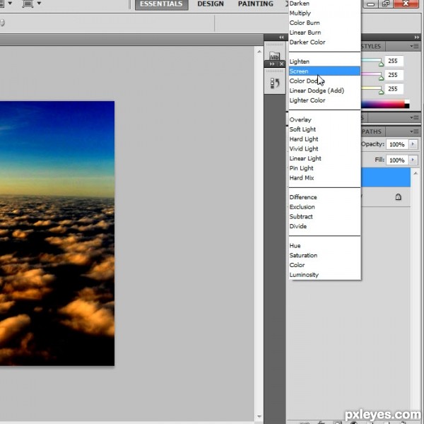424x424 pixels.
Task: Click the Opacity 100% field
Action: pyautogui.click(x=397, y=144)
